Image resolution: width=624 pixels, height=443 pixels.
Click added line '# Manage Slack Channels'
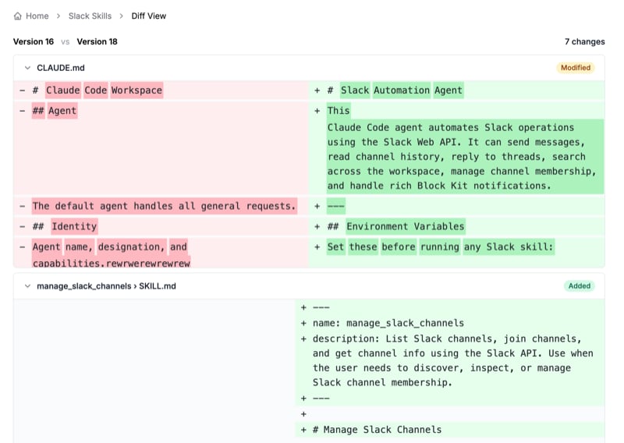(450, 430)
